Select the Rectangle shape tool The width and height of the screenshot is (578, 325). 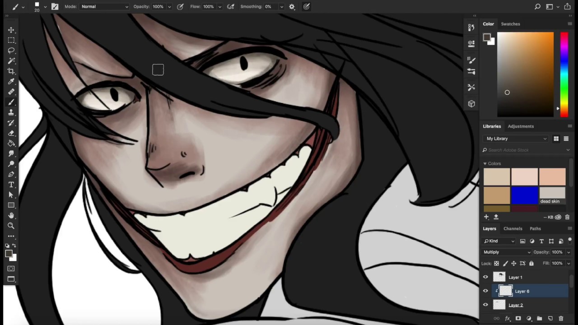pyautogui.click(x=11, y=205)
